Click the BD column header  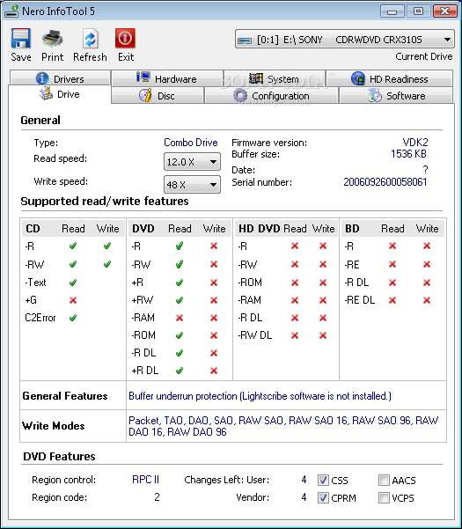click(x=352, y=228)
